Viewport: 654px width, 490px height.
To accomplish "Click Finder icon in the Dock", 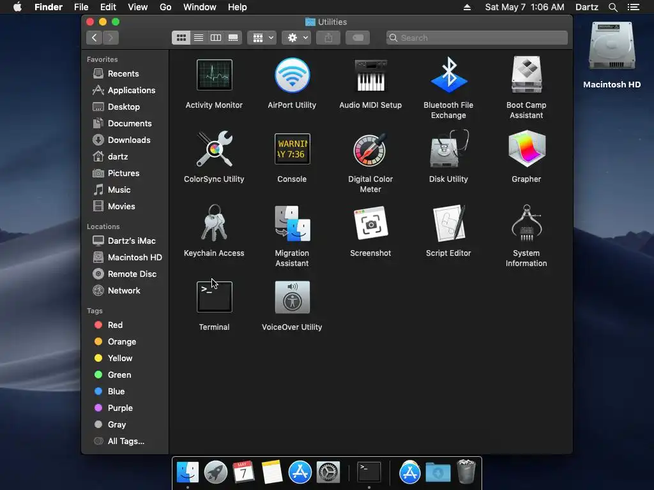I will [x=188, y=473].
